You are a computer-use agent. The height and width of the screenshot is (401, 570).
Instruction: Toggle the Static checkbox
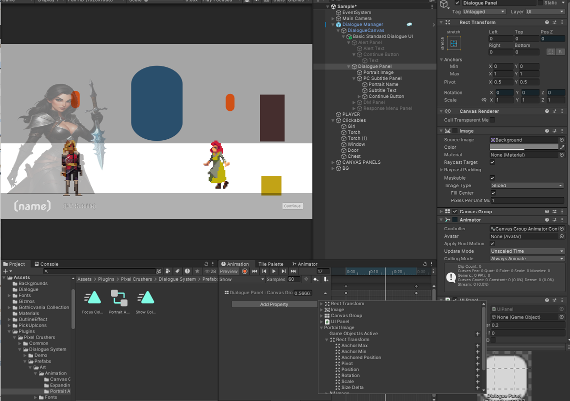point(540,3)
